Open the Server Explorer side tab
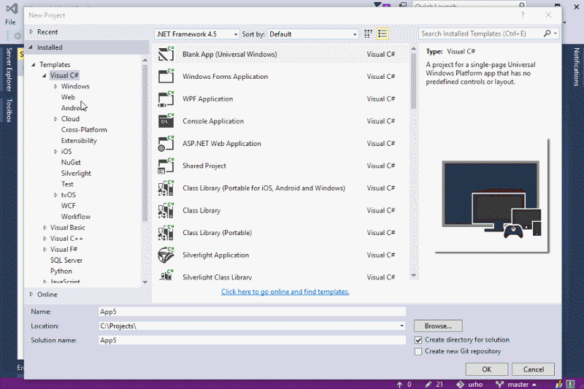Viewport: 584px width, 389px height. pyautogui.click(x=9, y=69)
